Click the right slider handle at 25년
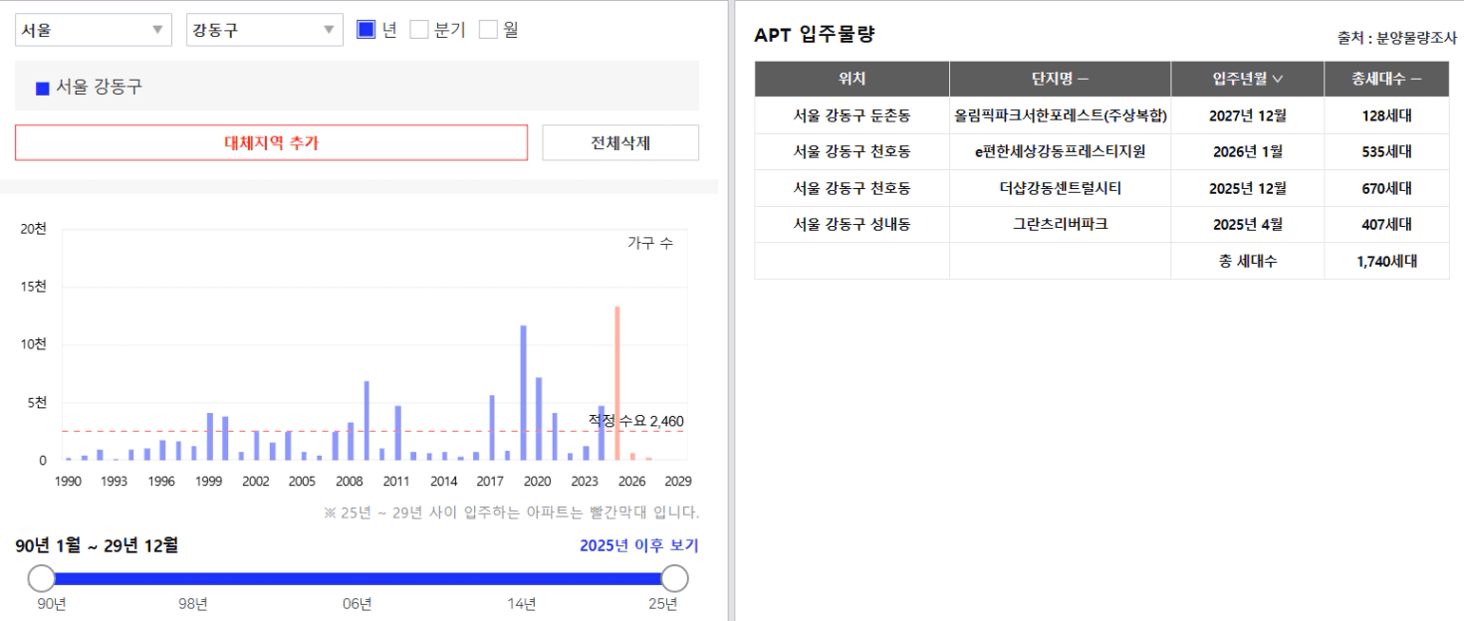1464x621 pixels. [x=675, y=578]
